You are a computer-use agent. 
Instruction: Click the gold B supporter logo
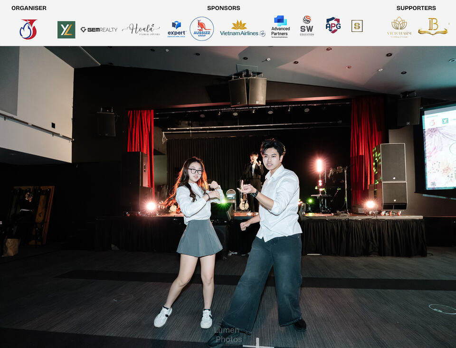433,27
